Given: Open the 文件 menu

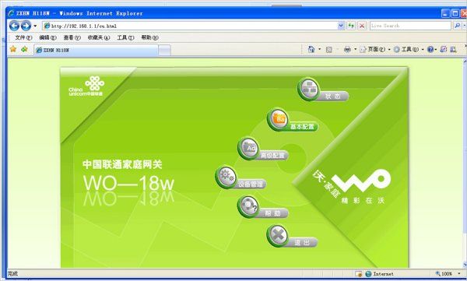Looking at the screenshot, I should (x=23, y=37).
